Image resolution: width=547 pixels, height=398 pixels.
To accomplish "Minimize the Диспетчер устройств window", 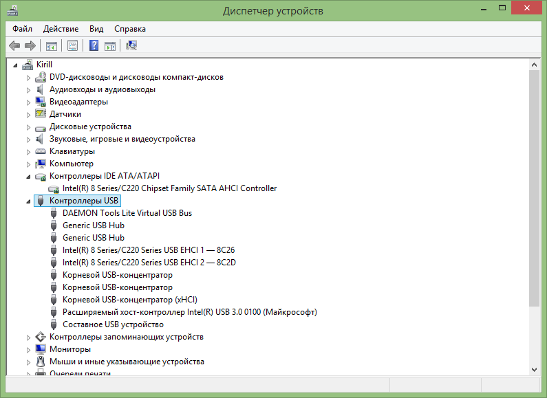I will pyautogui.click(x=484, y=8).
